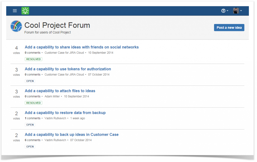
Task: Click author Adam Miller's name
Action: click(x=52, y=96)
